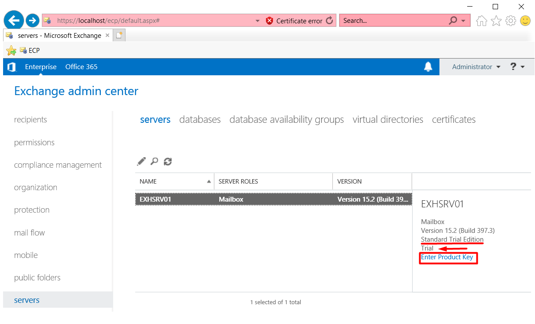535x324 pixels.
Task: Click the search magnifier icon above the server list
Action: click(x=154, y=162)
